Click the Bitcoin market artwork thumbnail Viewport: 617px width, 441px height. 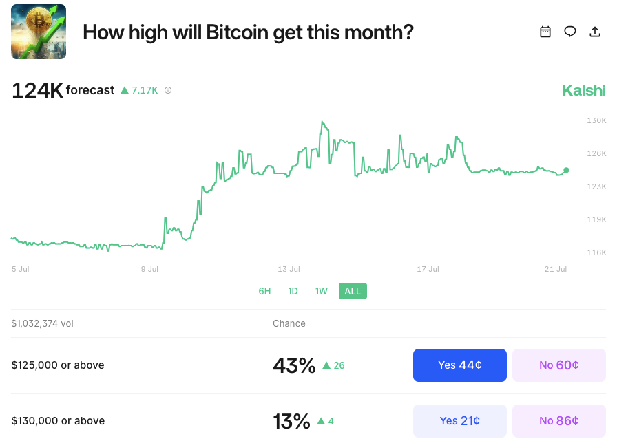pyautogui.click(x=39, y=32)
